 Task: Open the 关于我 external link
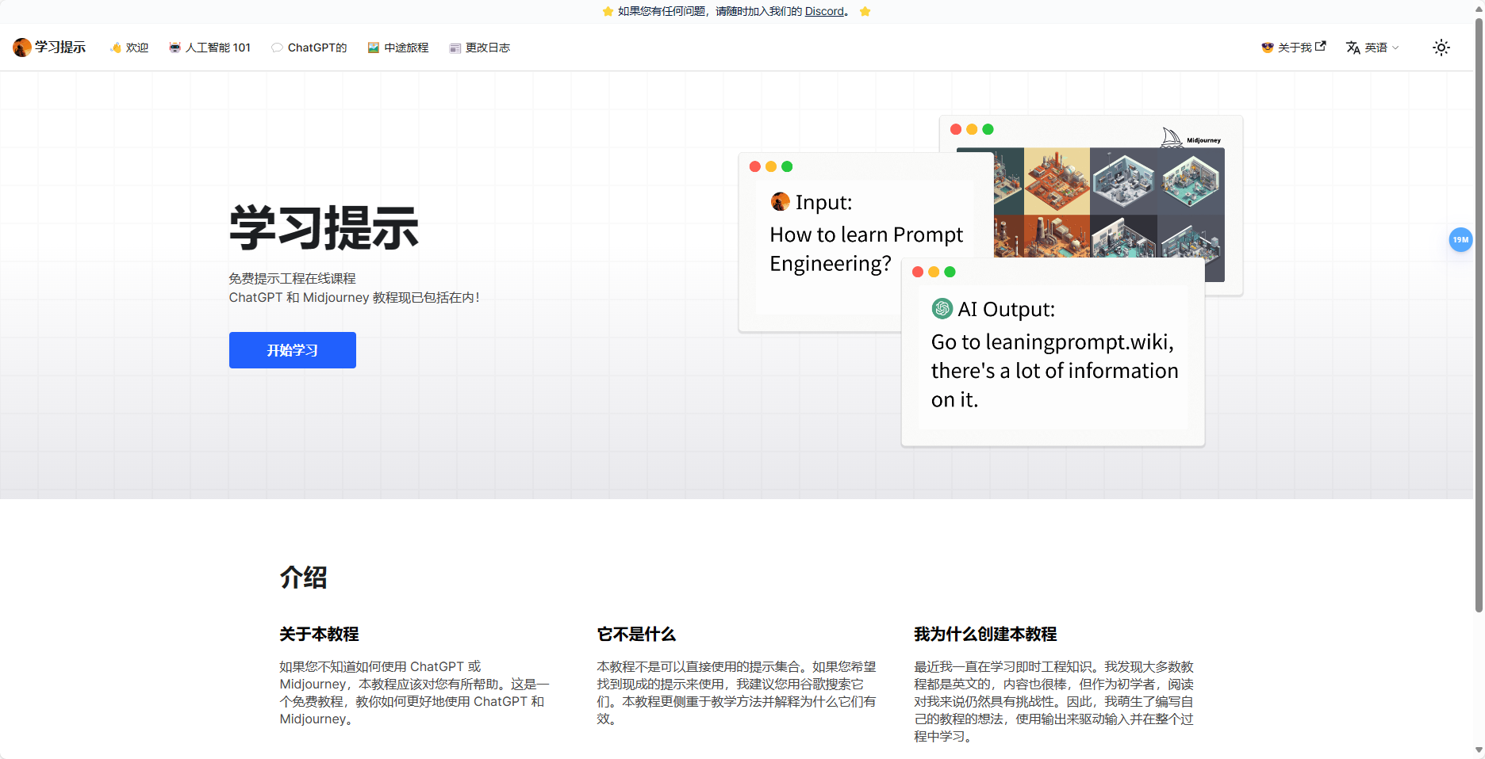pyautogui.click(x=1294, y=48)
